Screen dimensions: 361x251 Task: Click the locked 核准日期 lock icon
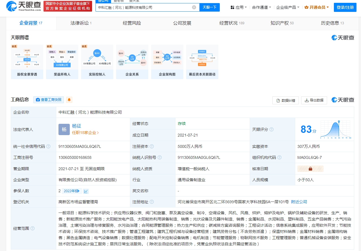310,169
